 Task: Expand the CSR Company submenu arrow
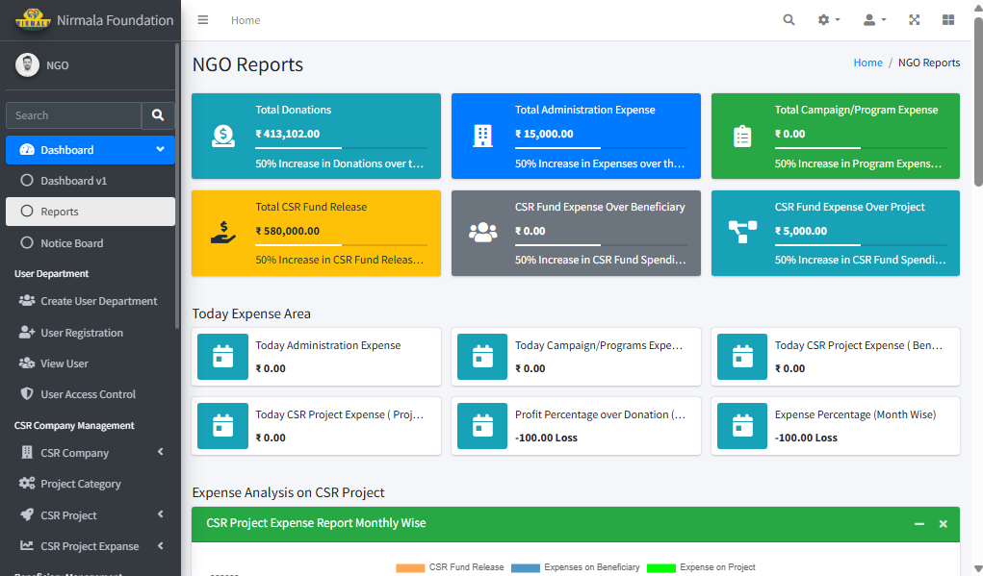click(161, 452)
